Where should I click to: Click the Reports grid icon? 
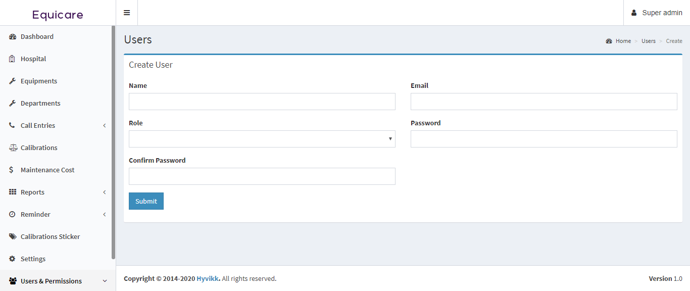13,192
